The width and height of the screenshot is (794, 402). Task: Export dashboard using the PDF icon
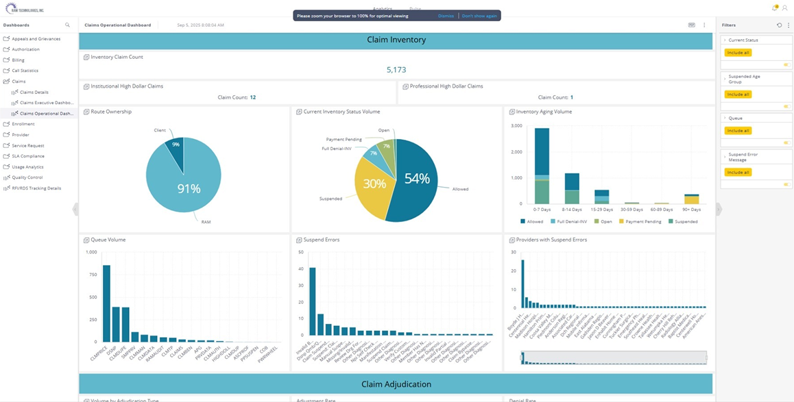coord(692,25)
